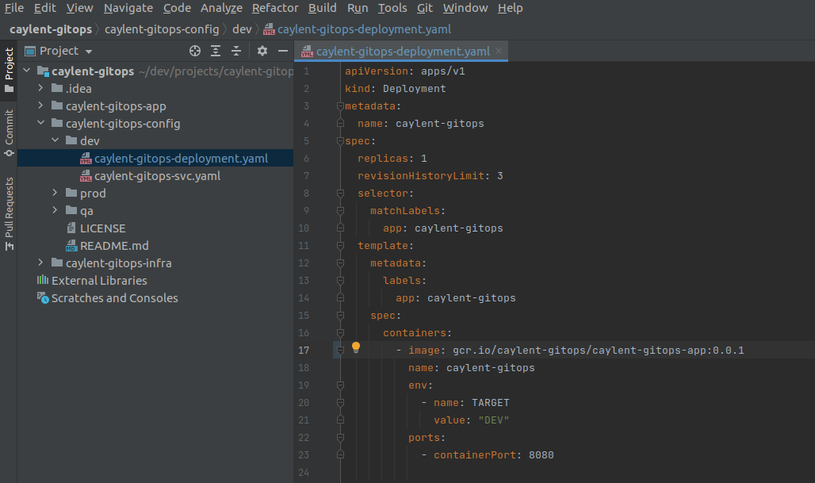This screenshot has width=815, height=483.
Task: Select Scratches and Consoles node
Action: (114, 298)
